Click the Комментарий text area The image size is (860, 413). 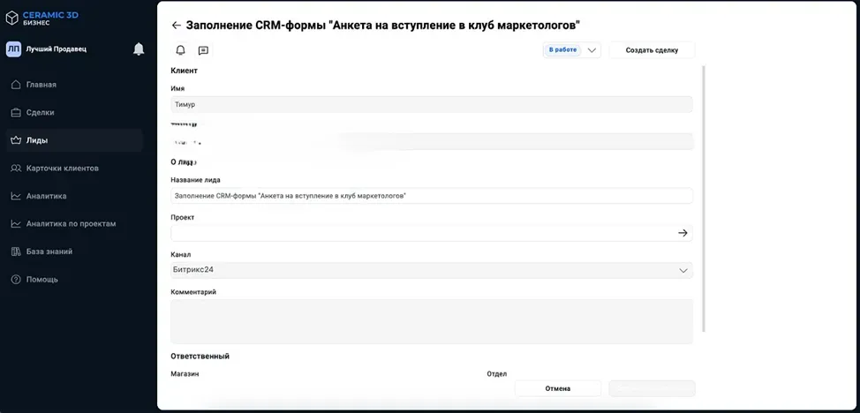[432, 321]
